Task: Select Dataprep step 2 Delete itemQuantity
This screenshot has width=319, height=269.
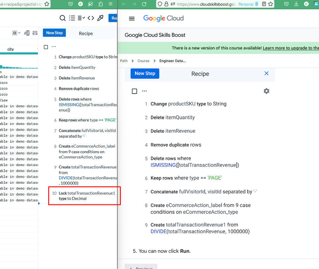Action: (x=77, y=67)
